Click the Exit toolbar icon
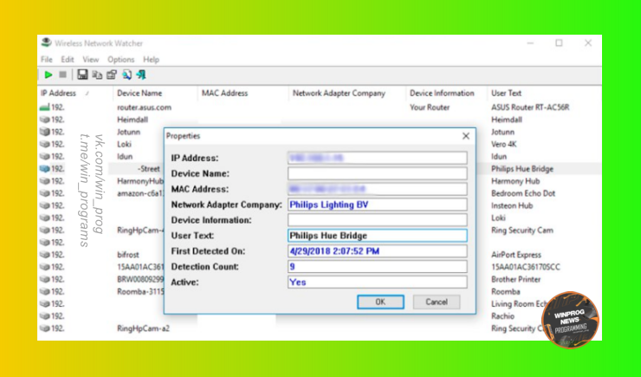 click(141, 75)
